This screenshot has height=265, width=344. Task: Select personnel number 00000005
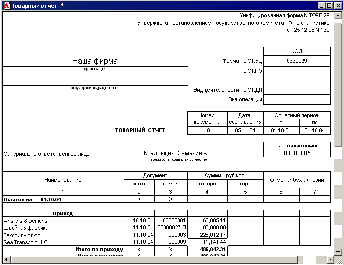coord(297,153)
